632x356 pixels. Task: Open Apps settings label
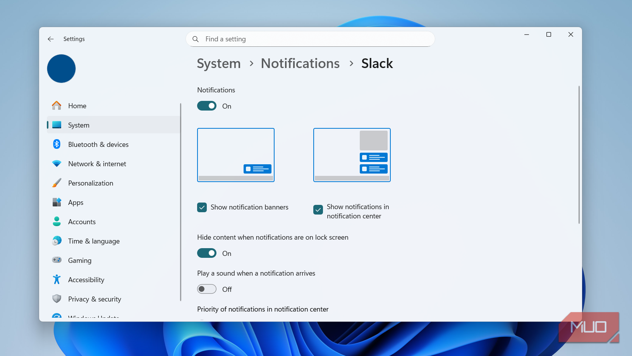tap(76, 203)
